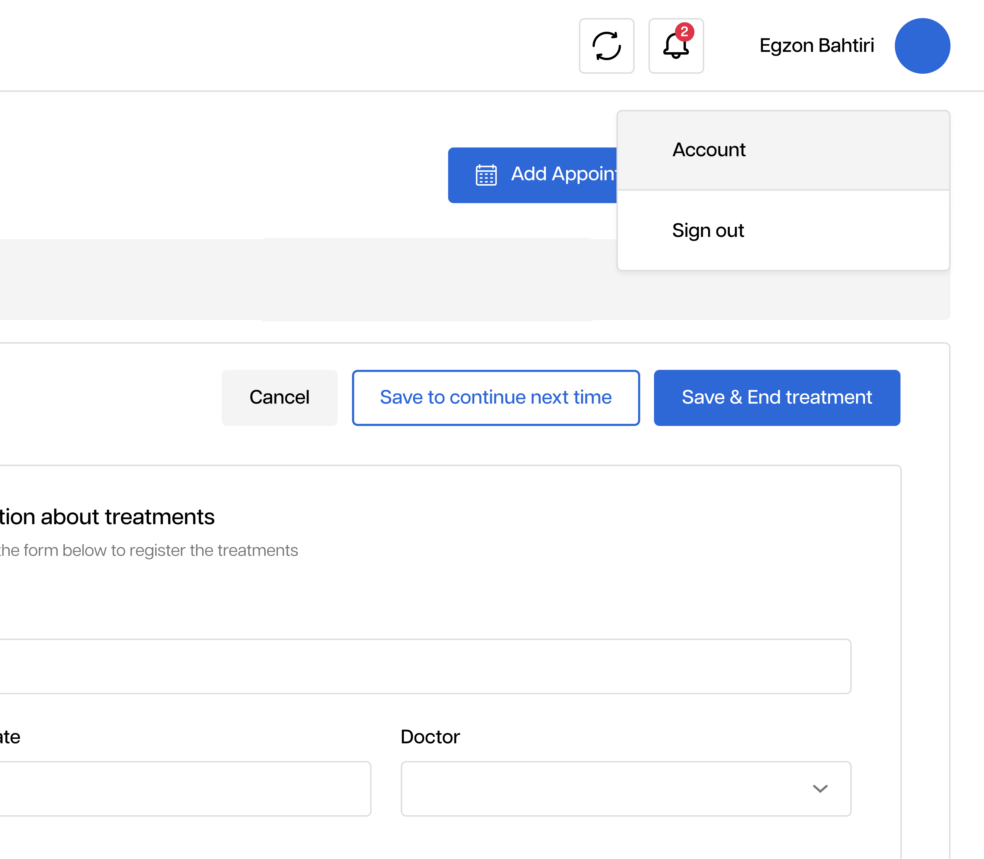984x859 pixels.
Task: Click the sync refresh icon
Action: 606,46
